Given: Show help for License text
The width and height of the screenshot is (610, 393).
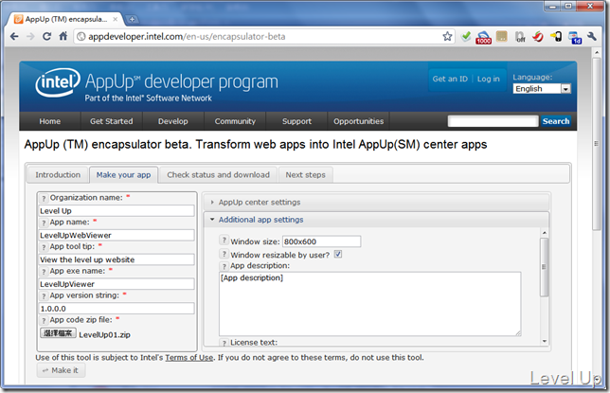Looking at the screenshot, I should coord(224,343).
